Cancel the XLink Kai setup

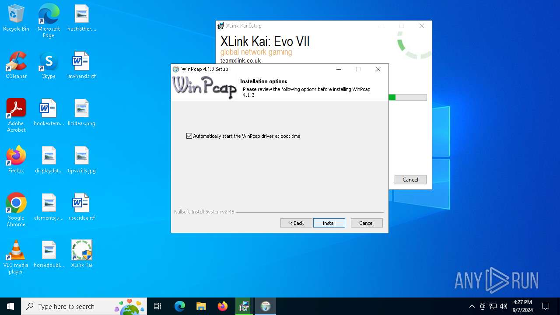[410, 180]
